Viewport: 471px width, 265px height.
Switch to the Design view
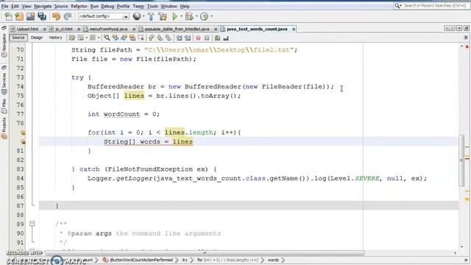tap(37, 38)
